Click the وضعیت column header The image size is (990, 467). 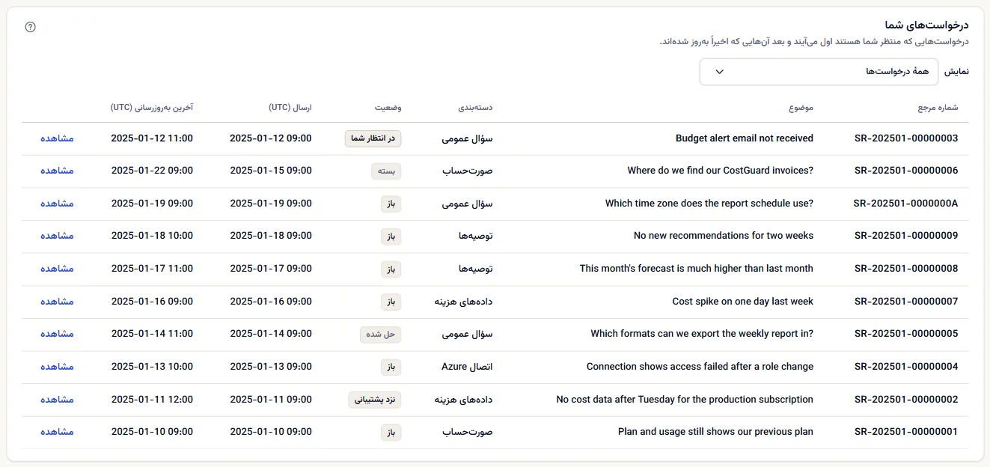coord(388,108)
